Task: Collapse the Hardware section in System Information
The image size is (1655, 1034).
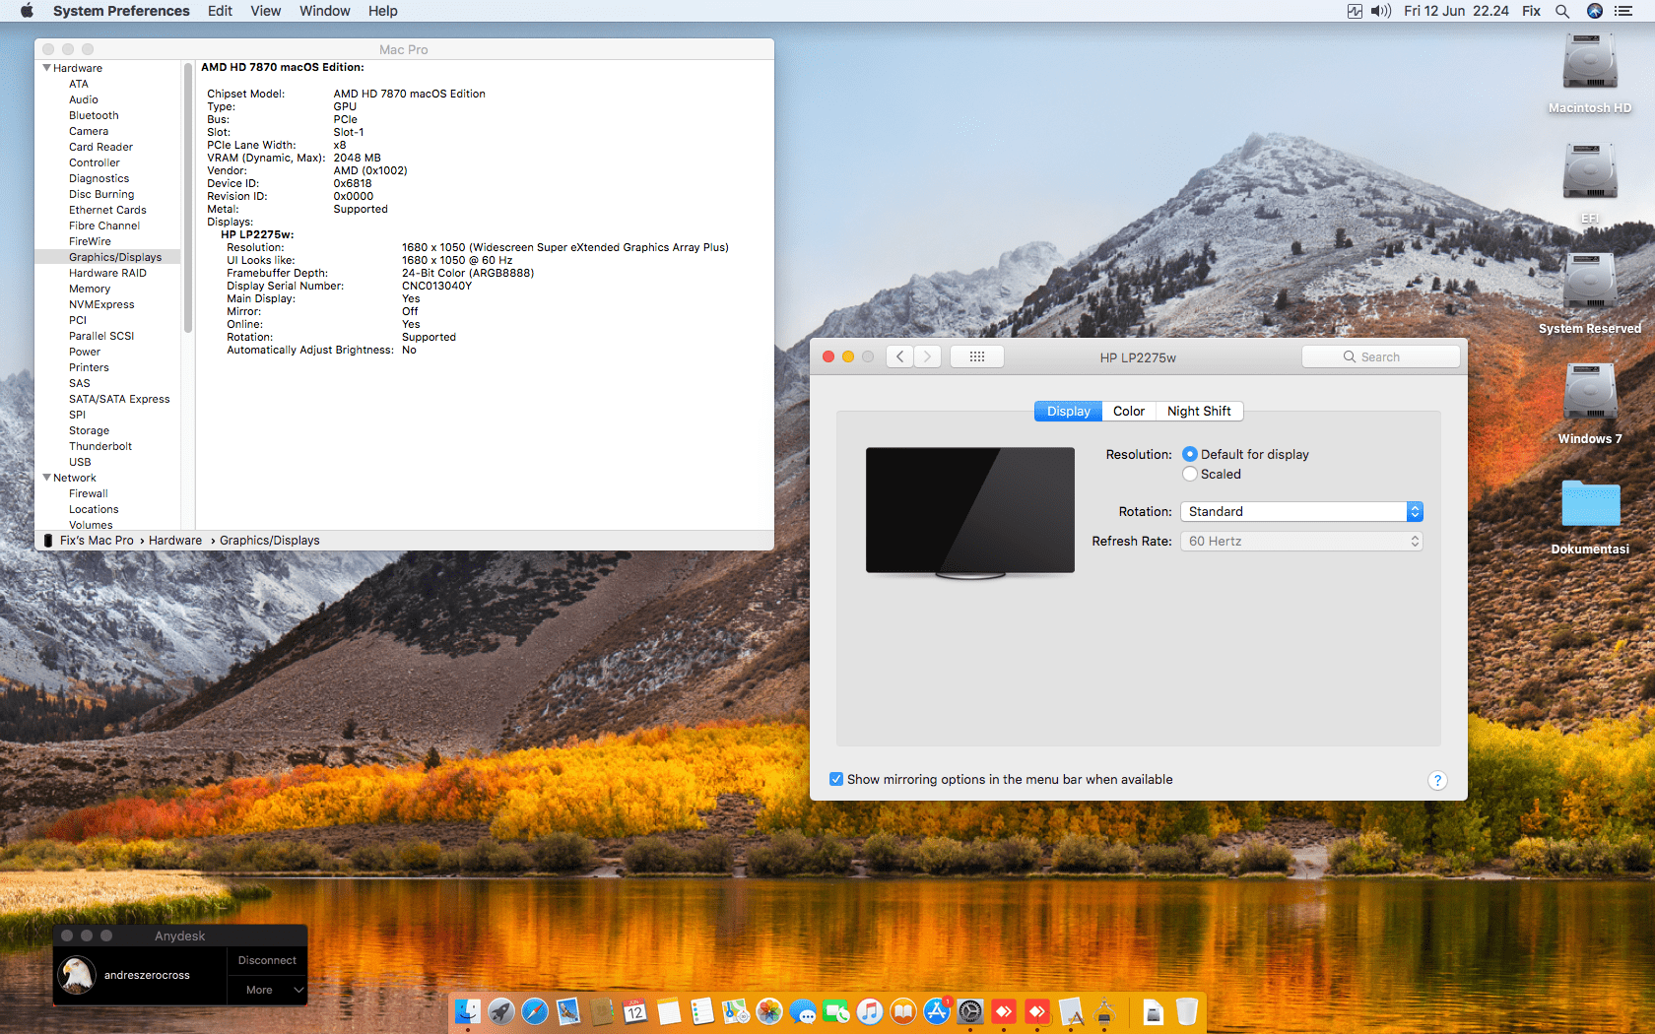Action: tap(45, 68)
